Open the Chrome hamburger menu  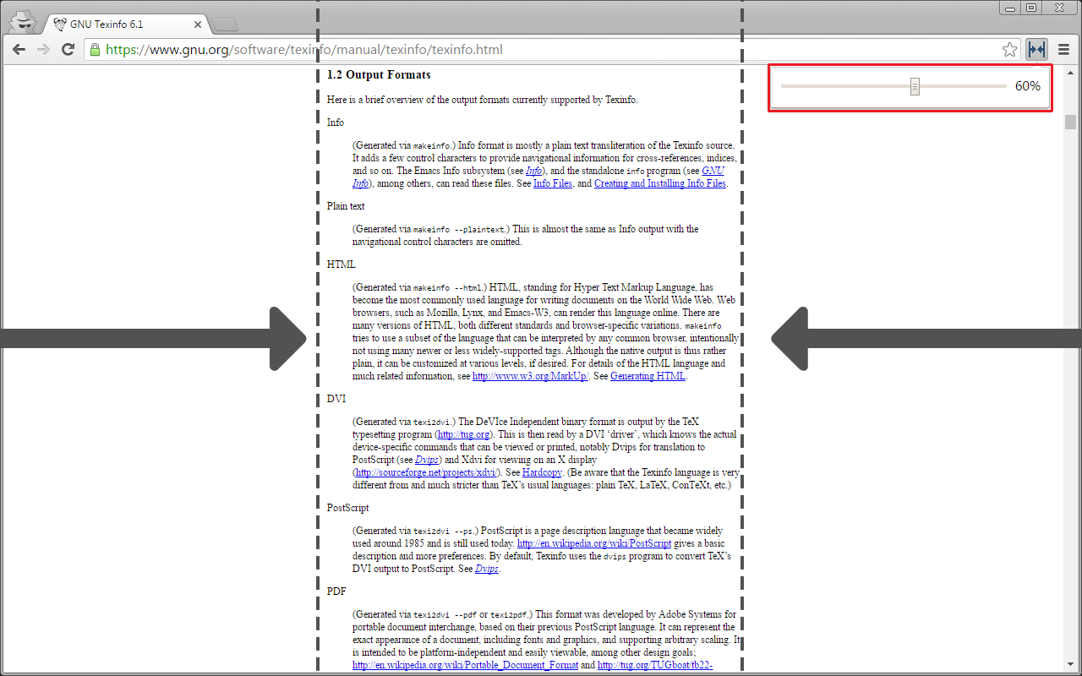(1064, 50)
